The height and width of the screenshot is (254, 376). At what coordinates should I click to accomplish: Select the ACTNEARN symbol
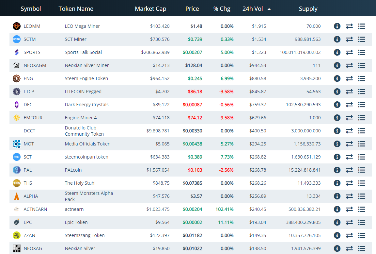[35, 209]
